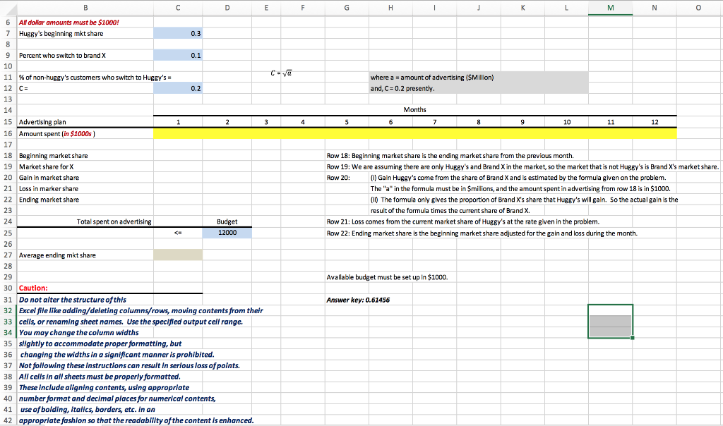Click 'Market share for X' row label

point(46,166)
